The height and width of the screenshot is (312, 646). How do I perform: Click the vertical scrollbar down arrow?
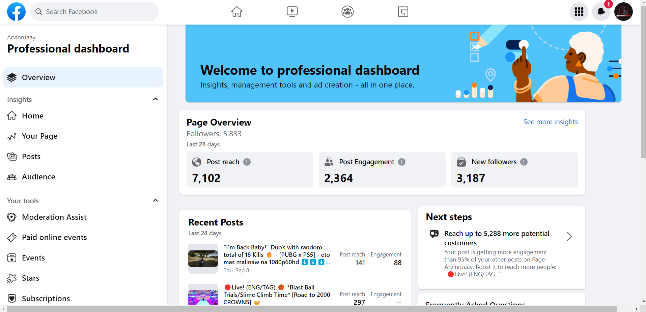(x=643, y=302)
